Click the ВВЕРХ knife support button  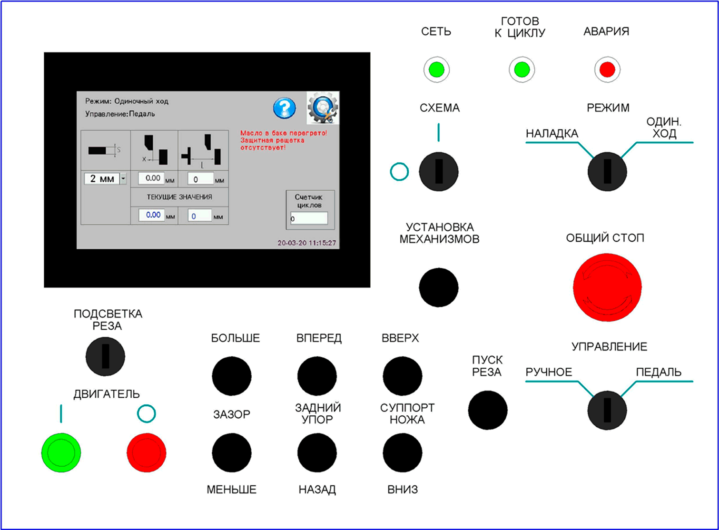pos(402,376)
